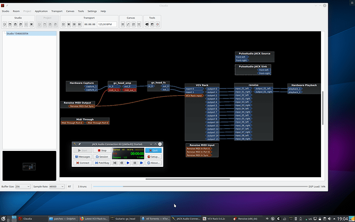This screenshot has height=222, width=355.
Task: Open the Room menu
Action: (16, 11)
